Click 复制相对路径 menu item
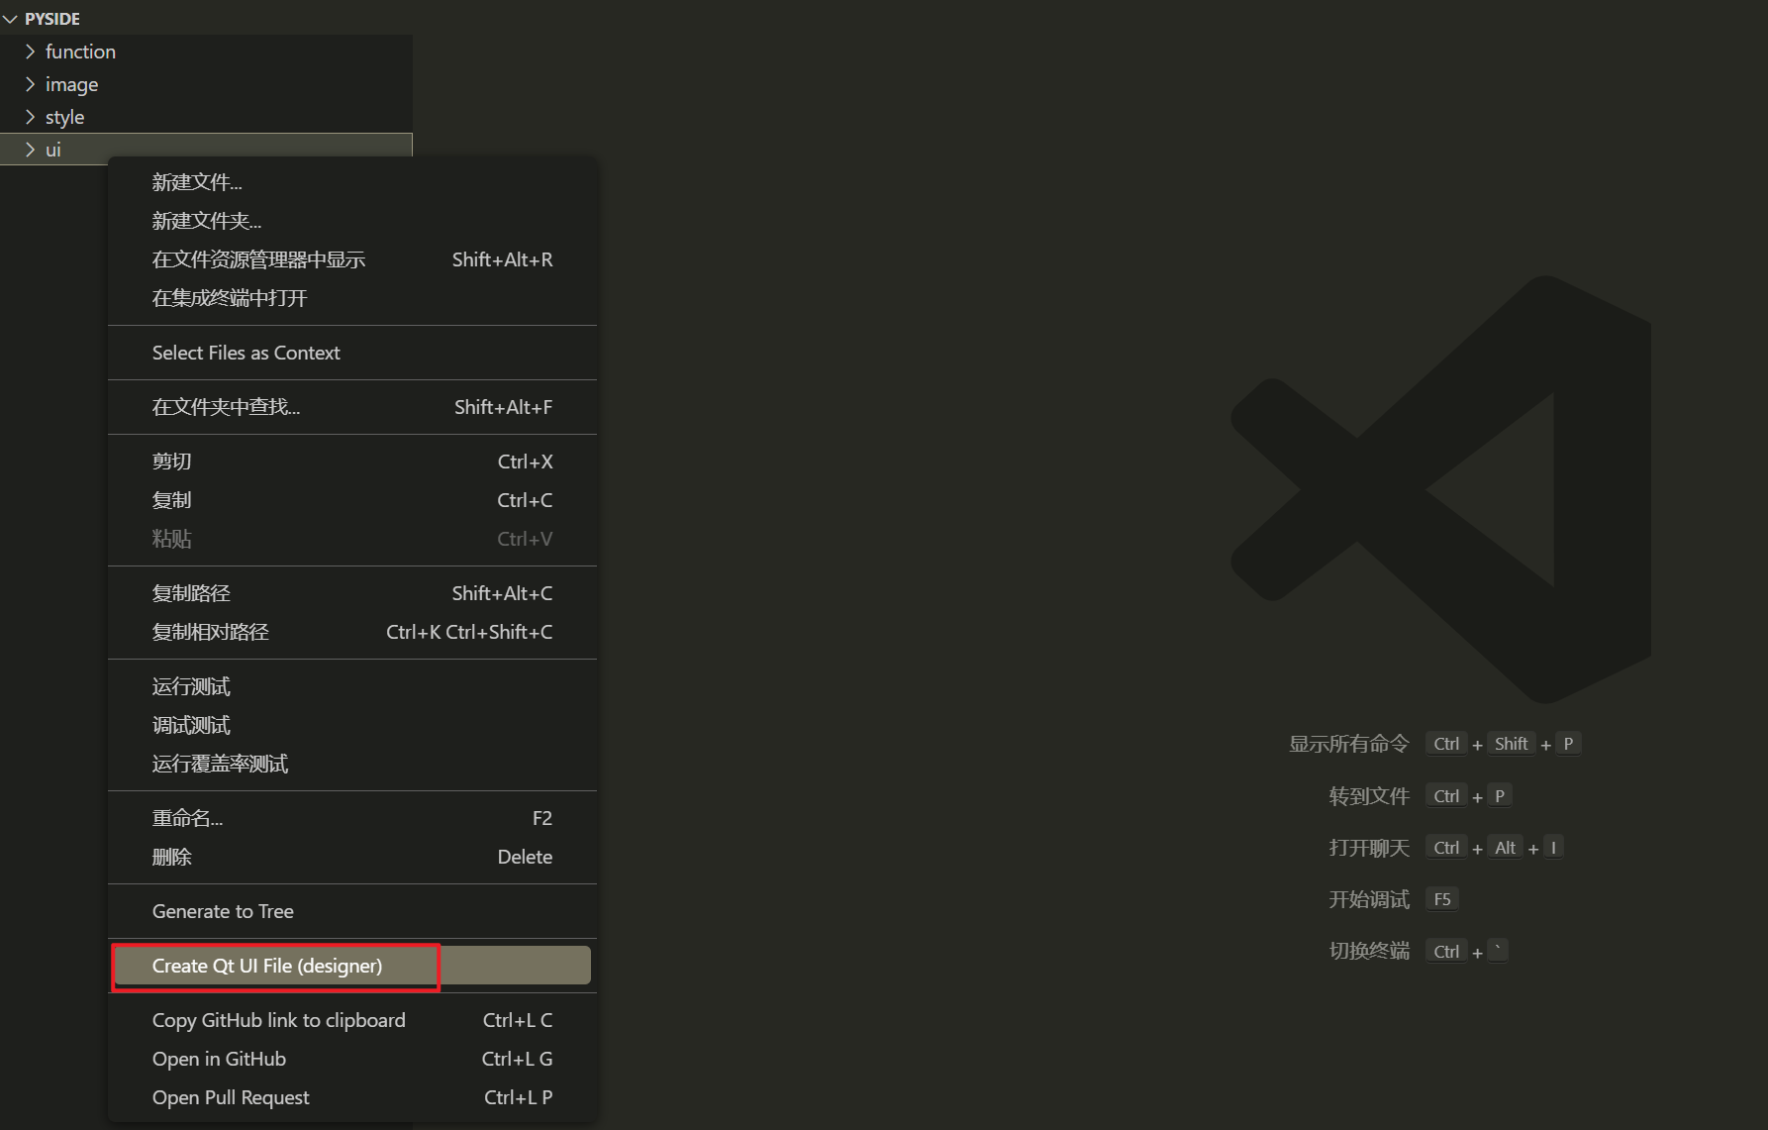This screenshot has width=1768, height=1130. [x=211, y=632]
